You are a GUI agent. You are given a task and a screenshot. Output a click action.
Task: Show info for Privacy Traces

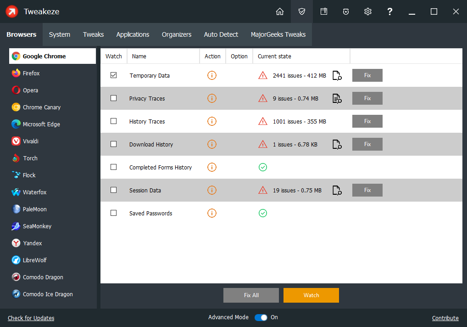click(212, 98)
